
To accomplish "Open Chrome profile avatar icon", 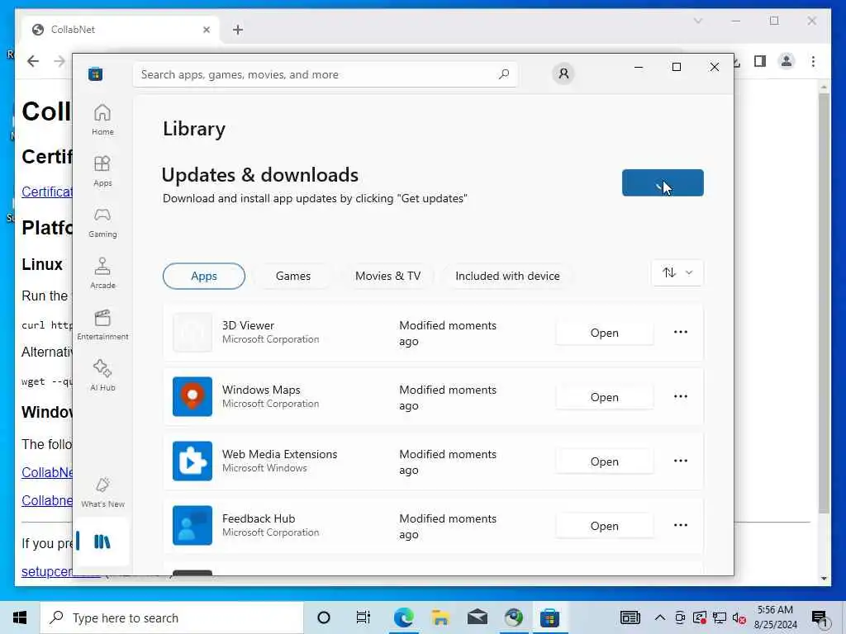I will pos(787,61).
